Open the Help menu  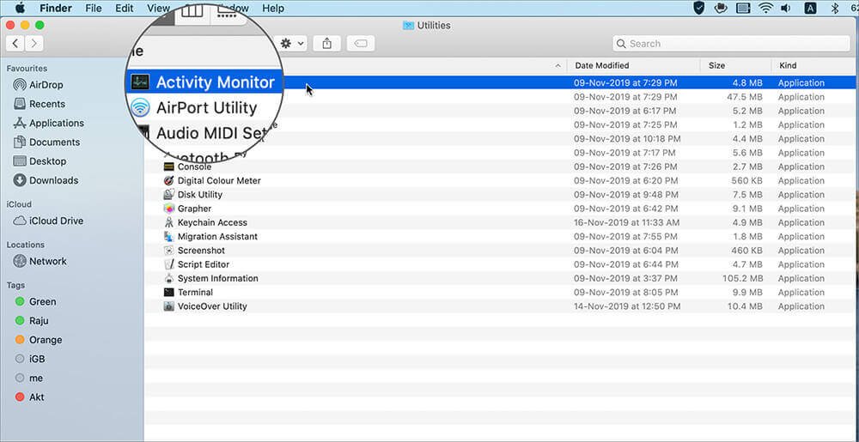pyautogui.click(x=273, y=9)
